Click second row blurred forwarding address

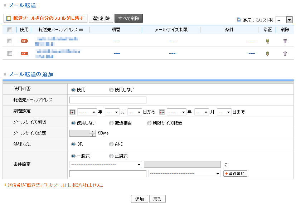[58, 54]
